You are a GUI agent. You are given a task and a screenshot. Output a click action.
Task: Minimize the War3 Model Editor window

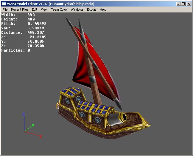tap(178, 4)
